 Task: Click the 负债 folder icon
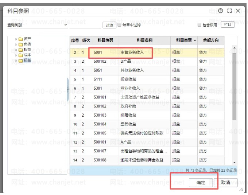tap(20, 44)
